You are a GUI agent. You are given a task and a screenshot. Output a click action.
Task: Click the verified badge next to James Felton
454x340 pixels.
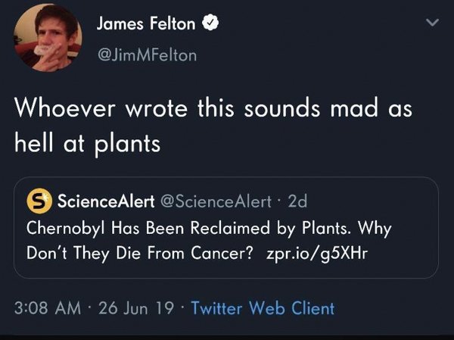pos(210,23)
